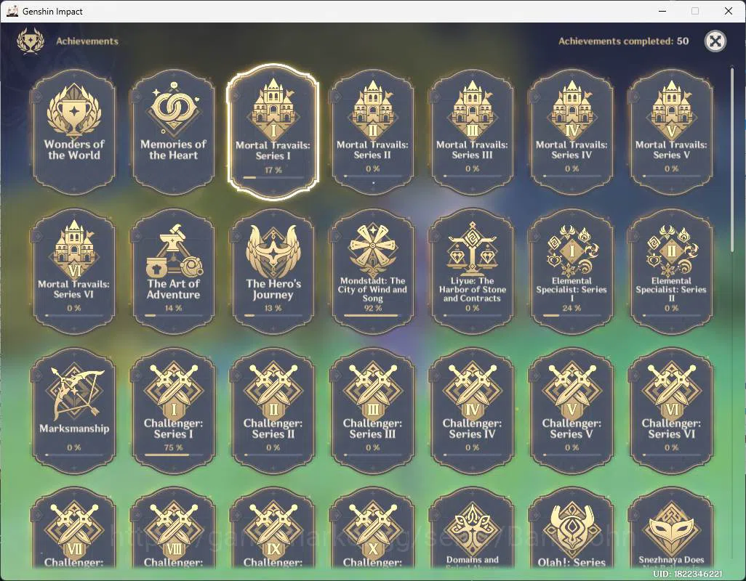Open the Wonders of the World trophy card
This screenshot has height=581, width=746.
tap(73, 132)
